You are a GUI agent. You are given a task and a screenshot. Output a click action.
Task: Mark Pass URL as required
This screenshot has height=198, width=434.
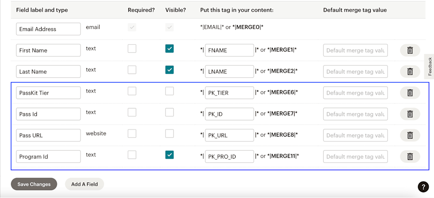coord(132,133)
